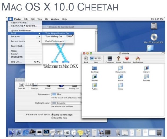Open the Finder icon in the Dock
The width and height of the screenshot is (167, 139).
(x=12, y=132)
